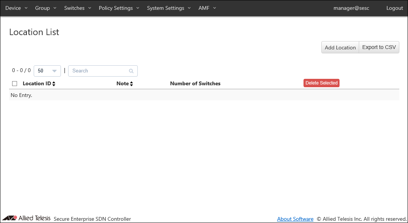
Task: Click the Allied Telesis logo in footer
Action: [26, 218]
